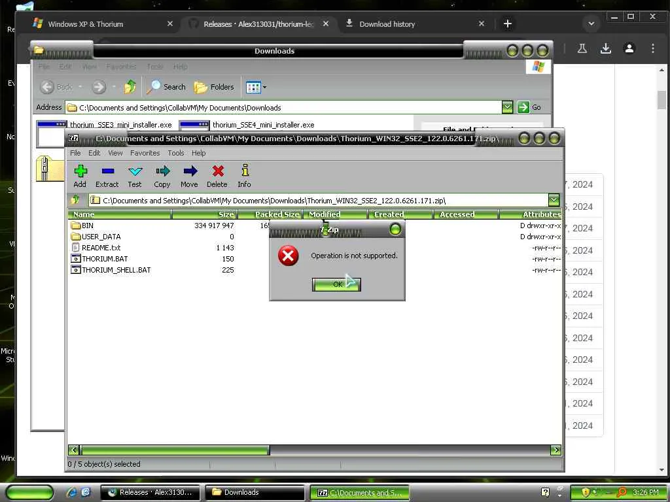
Task: Sort by Packed Size column
Action: [270, 214]
